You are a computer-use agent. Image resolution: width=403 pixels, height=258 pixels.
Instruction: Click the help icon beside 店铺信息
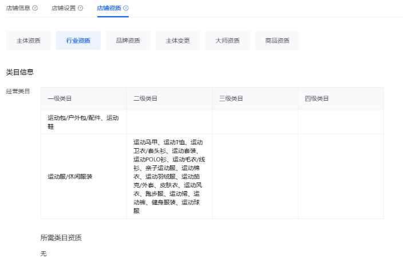click(35, 8)
